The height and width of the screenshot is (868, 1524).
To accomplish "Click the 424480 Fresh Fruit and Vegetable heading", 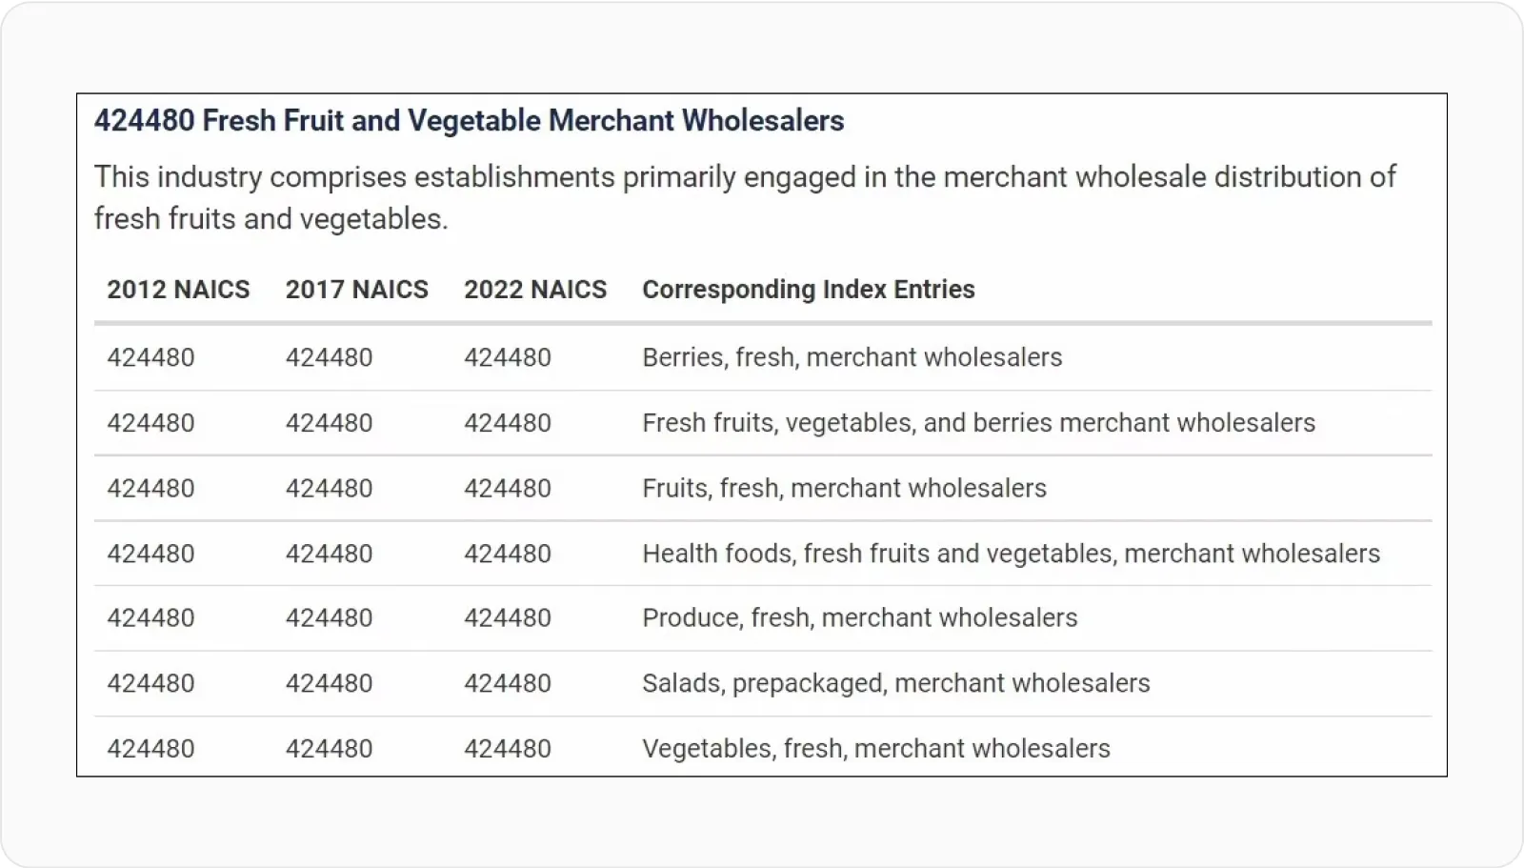I will point(469,121).
